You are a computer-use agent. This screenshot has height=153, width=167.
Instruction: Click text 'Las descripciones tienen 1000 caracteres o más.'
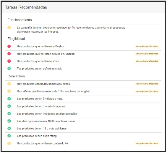click(46, 121)
